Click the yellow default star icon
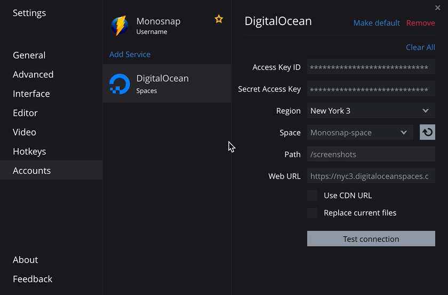The image size is (448, 295). [x=219, y=19]
